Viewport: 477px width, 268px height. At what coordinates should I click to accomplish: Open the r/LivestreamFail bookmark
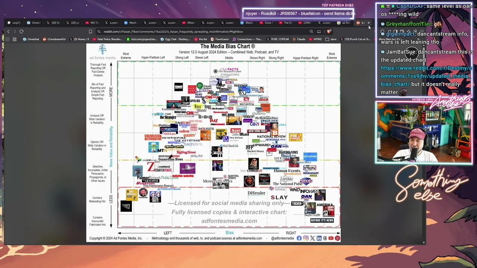pos(54,39)
